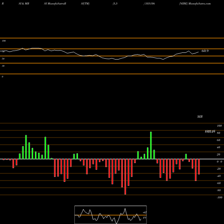Click the (NIBE) MunafaSutra.com header text
The image size is (224, 224).
195,4
